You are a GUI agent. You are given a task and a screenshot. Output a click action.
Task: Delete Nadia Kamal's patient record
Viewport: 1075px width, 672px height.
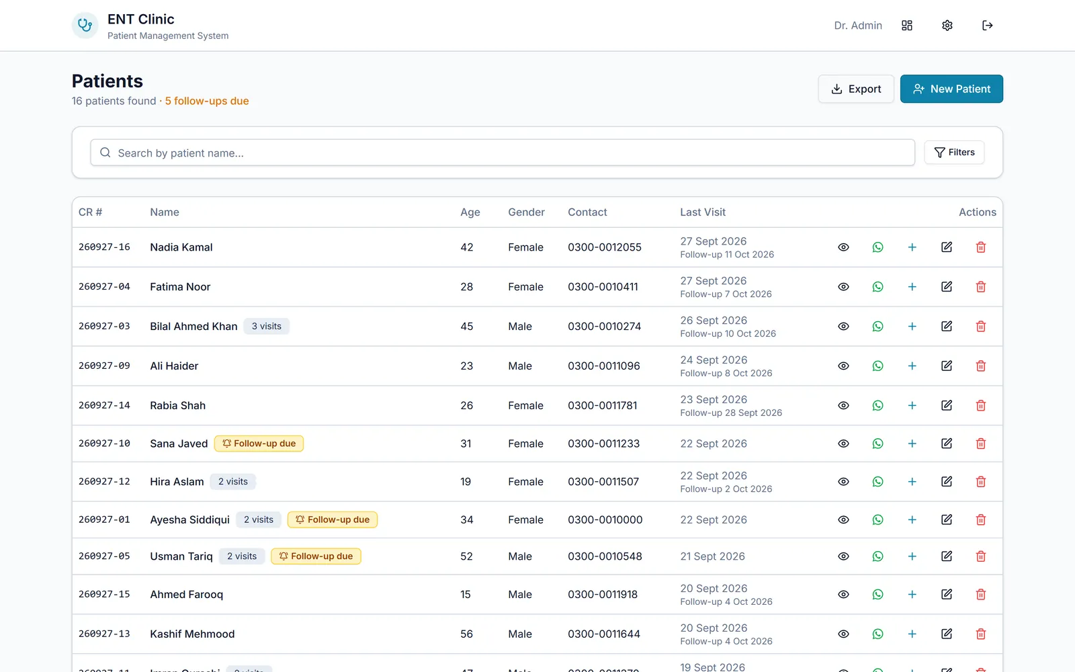981,247
